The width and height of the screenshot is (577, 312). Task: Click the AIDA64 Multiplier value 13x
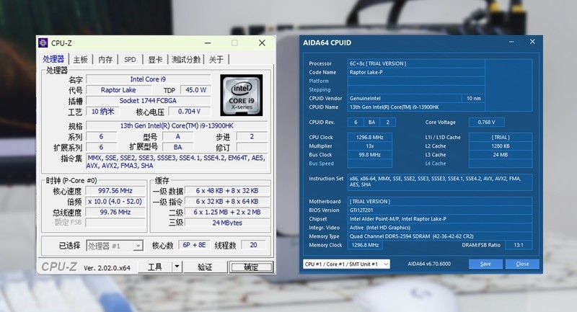click(370, 146)
